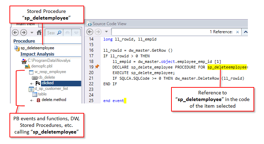Click the back arrow in Main view

(15, 33)
